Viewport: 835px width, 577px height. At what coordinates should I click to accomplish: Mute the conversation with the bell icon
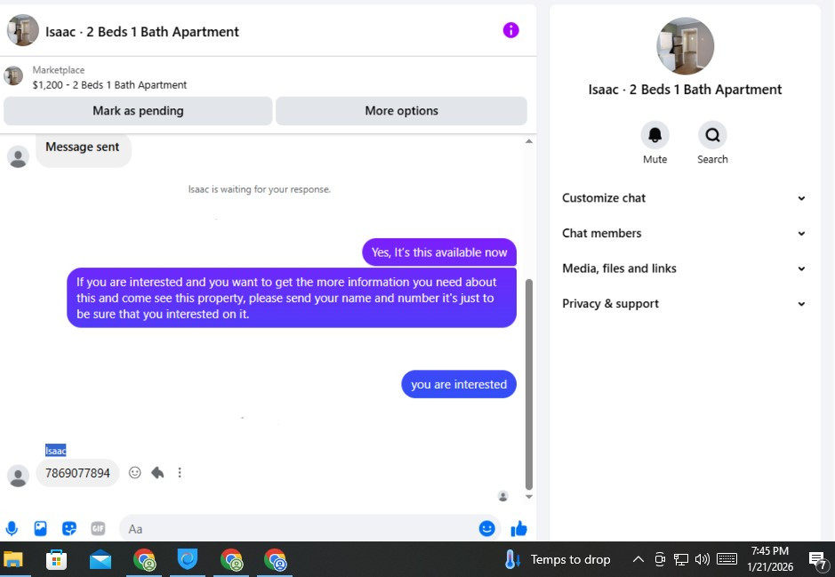tap(654, 134)
